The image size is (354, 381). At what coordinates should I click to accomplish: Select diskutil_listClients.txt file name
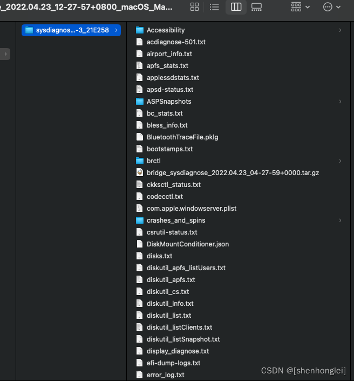[x=179, y=327]
